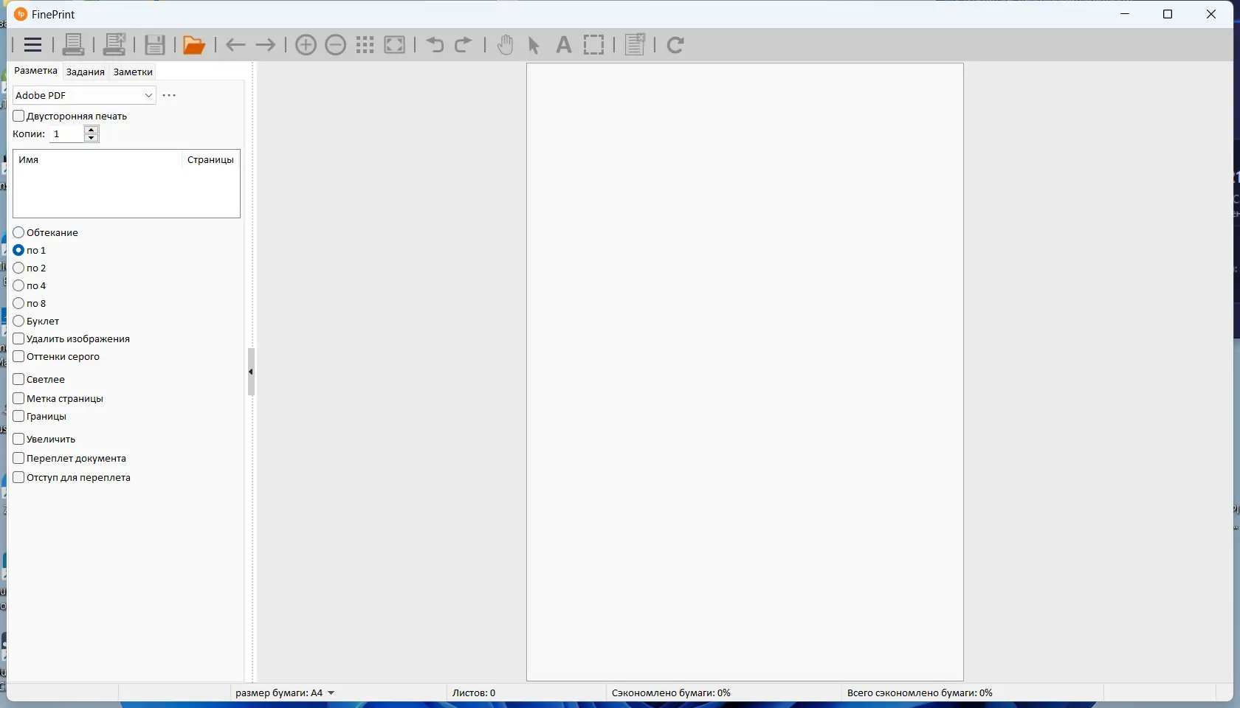Select the hand pan tool
Screen dimensions: 1240x708
coord(505,45)
